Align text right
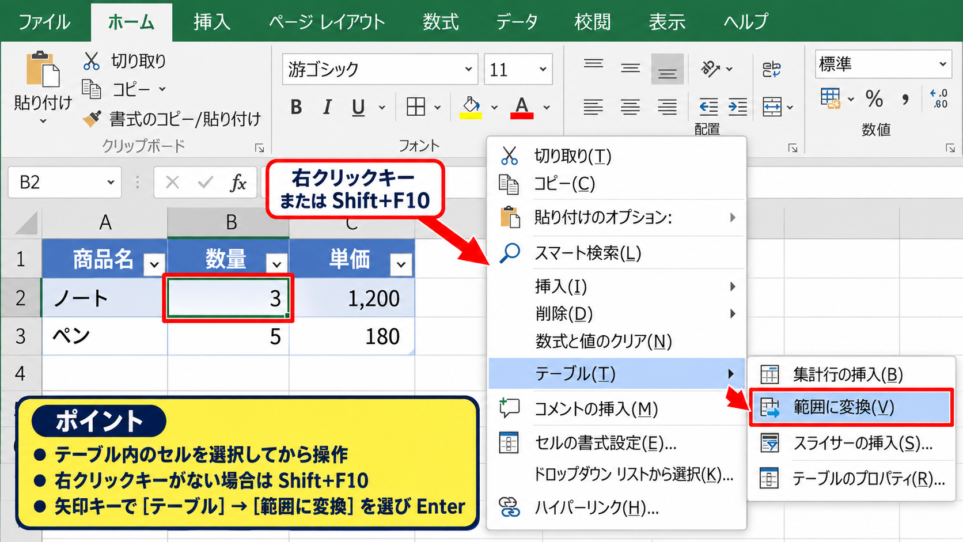Viewport: 963px width, 542px height. tap(668, 107)
